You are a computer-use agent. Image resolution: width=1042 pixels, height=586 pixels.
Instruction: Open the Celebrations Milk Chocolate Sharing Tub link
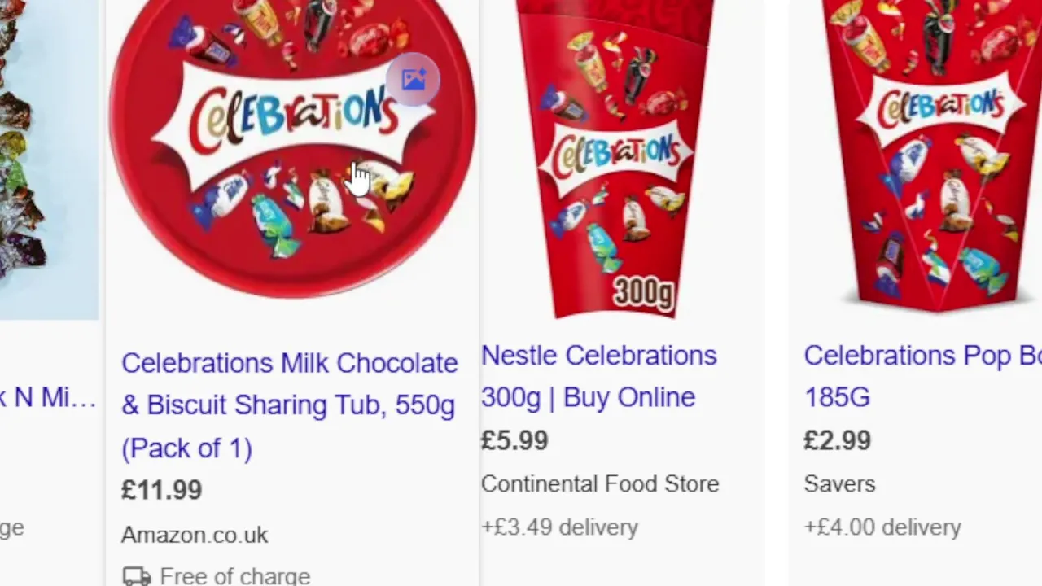click(x=289, y=405)
